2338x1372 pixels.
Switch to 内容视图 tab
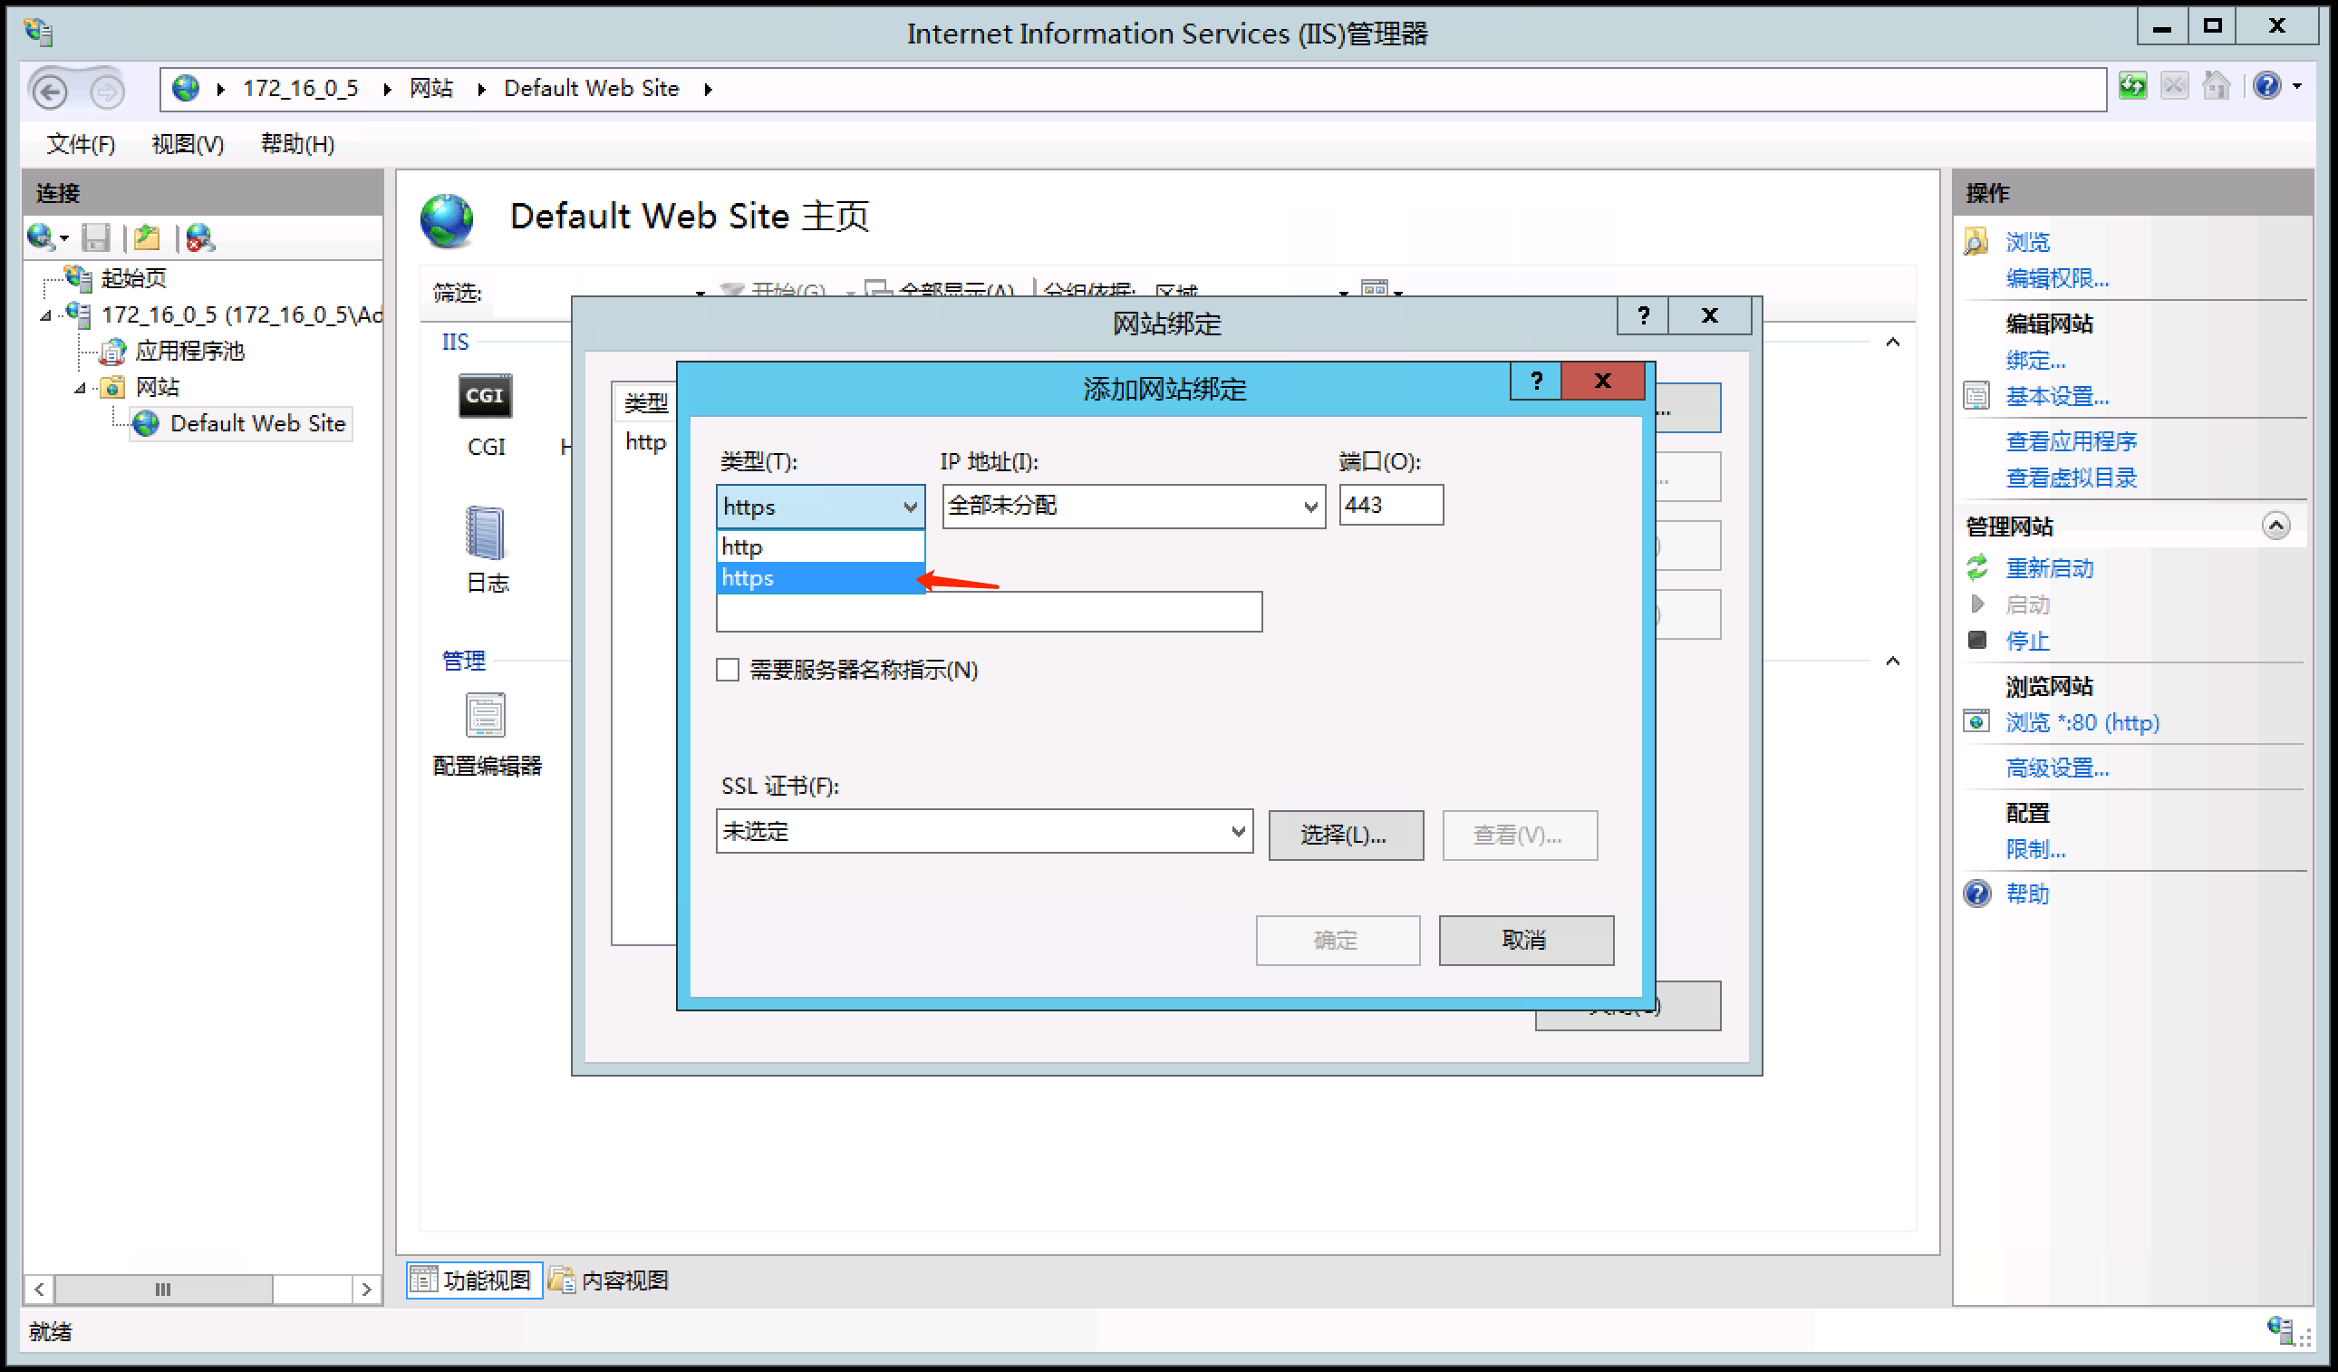(609, 1280)
